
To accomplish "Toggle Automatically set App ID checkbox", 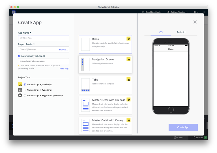I will (19, 56).
